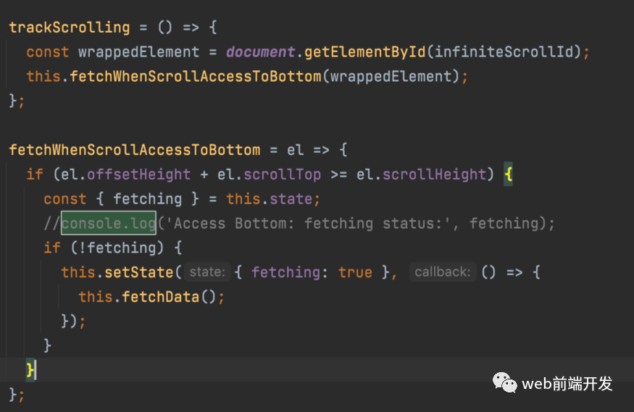Click wrappedElement argument inside fetchWhenScrollAccessToBottom call
634x412 pixels.
(x=391, y=76)
